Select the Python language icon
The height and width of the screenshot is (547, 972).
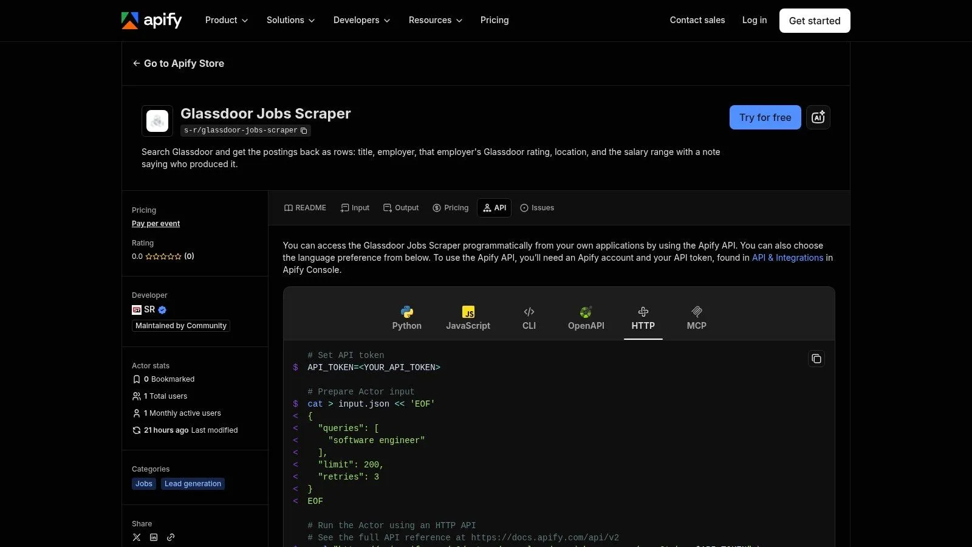407,312
